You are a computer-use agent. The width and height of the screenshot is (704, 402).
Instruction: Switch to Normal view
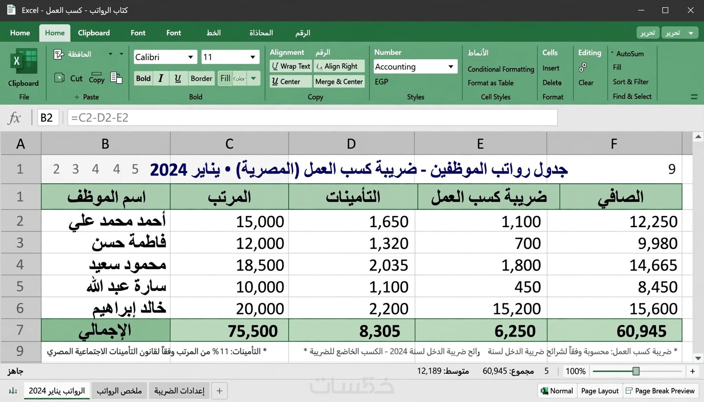coord(557,391)
